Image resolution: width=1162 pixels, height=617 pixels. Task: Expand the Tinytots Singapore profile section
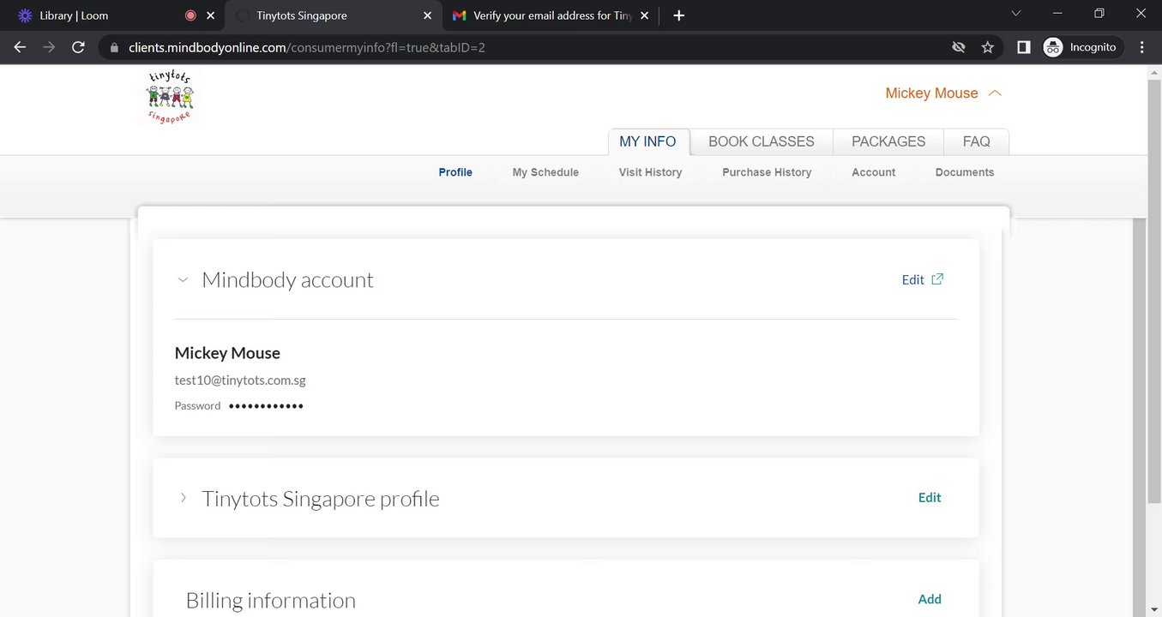[182, 498]
